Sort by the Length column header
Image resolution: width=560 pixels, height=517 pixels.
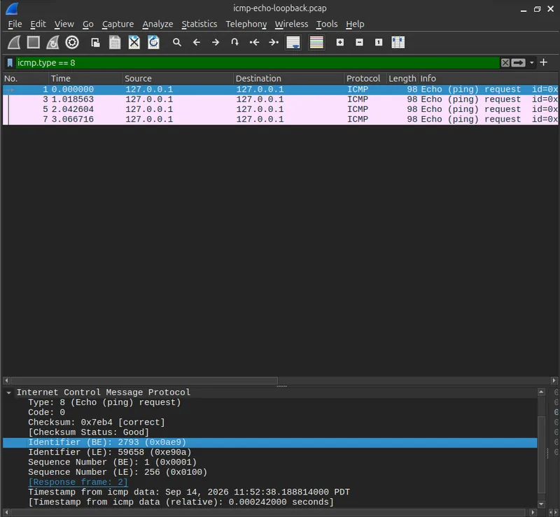tap(402, 78)
